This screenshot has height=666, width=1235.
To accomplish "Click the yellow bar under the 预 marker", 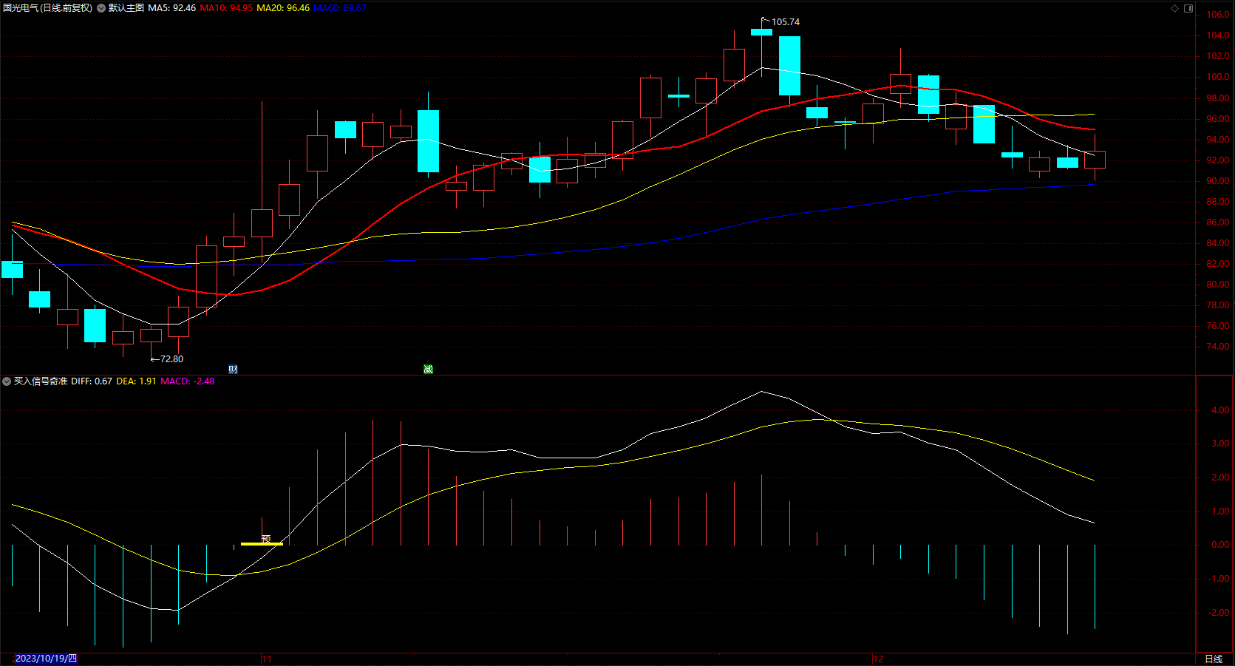I will click(x=262, y=544).
